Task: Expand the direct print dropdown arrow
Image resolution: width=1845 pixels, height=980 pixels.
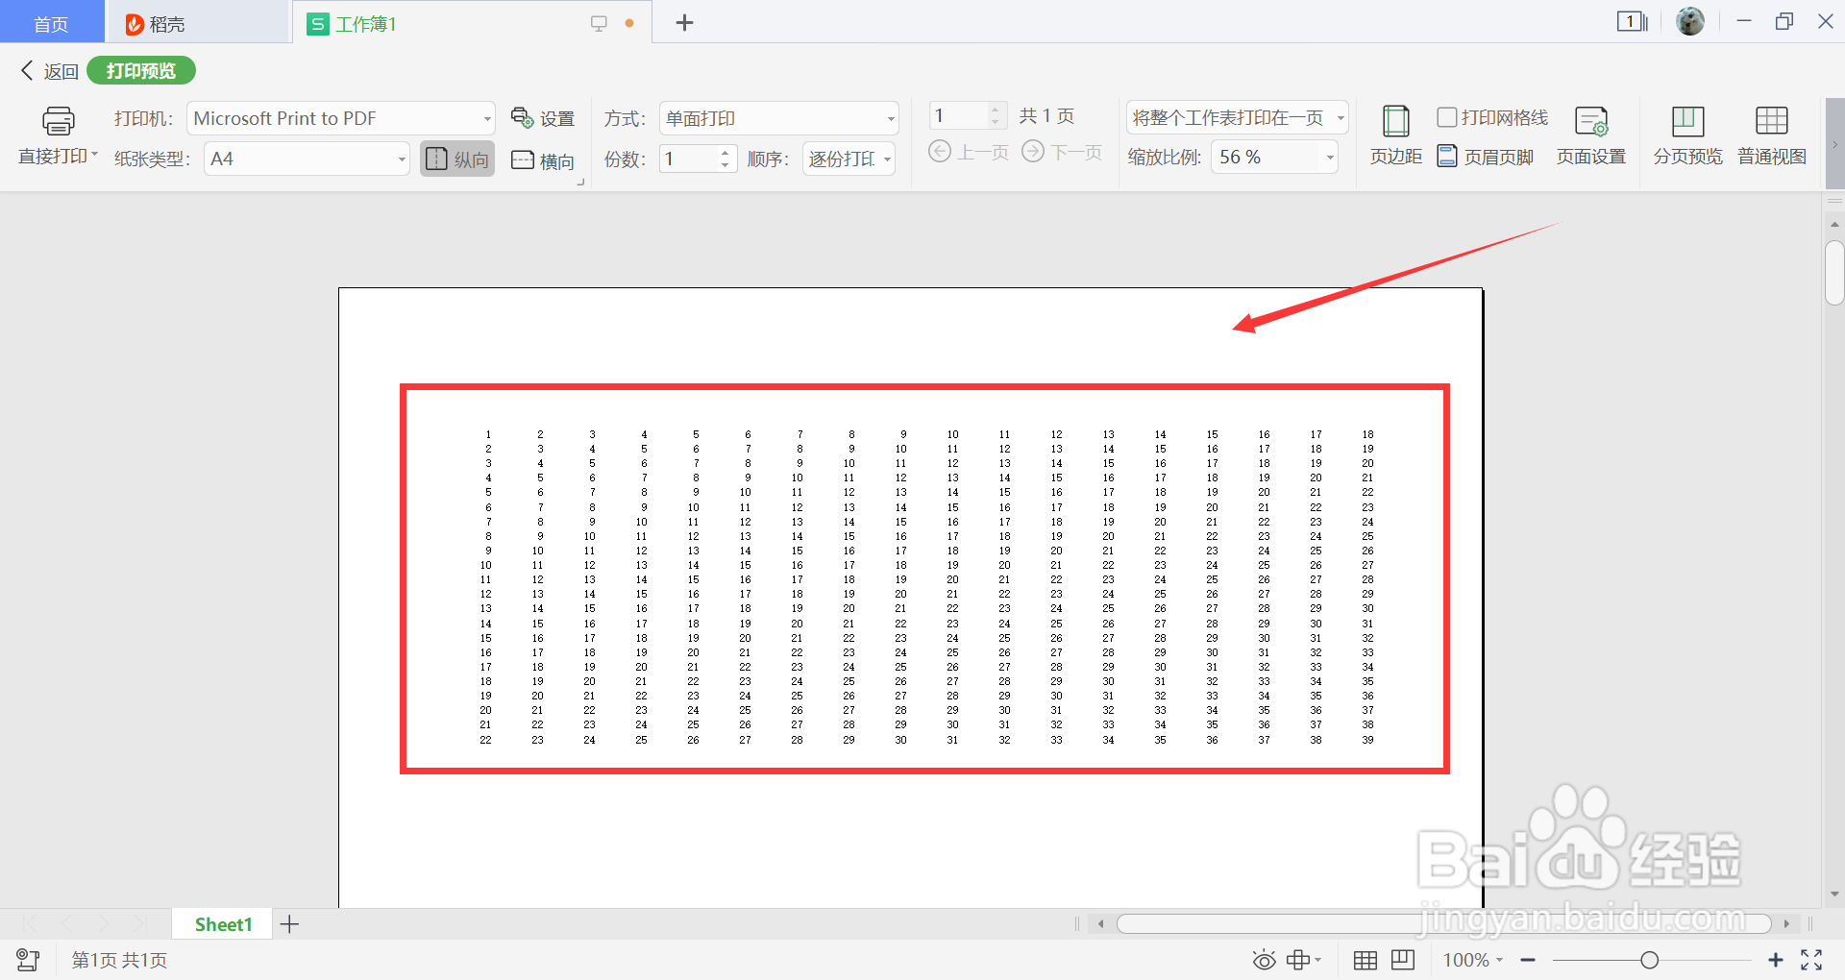Action: pos(94,155)
